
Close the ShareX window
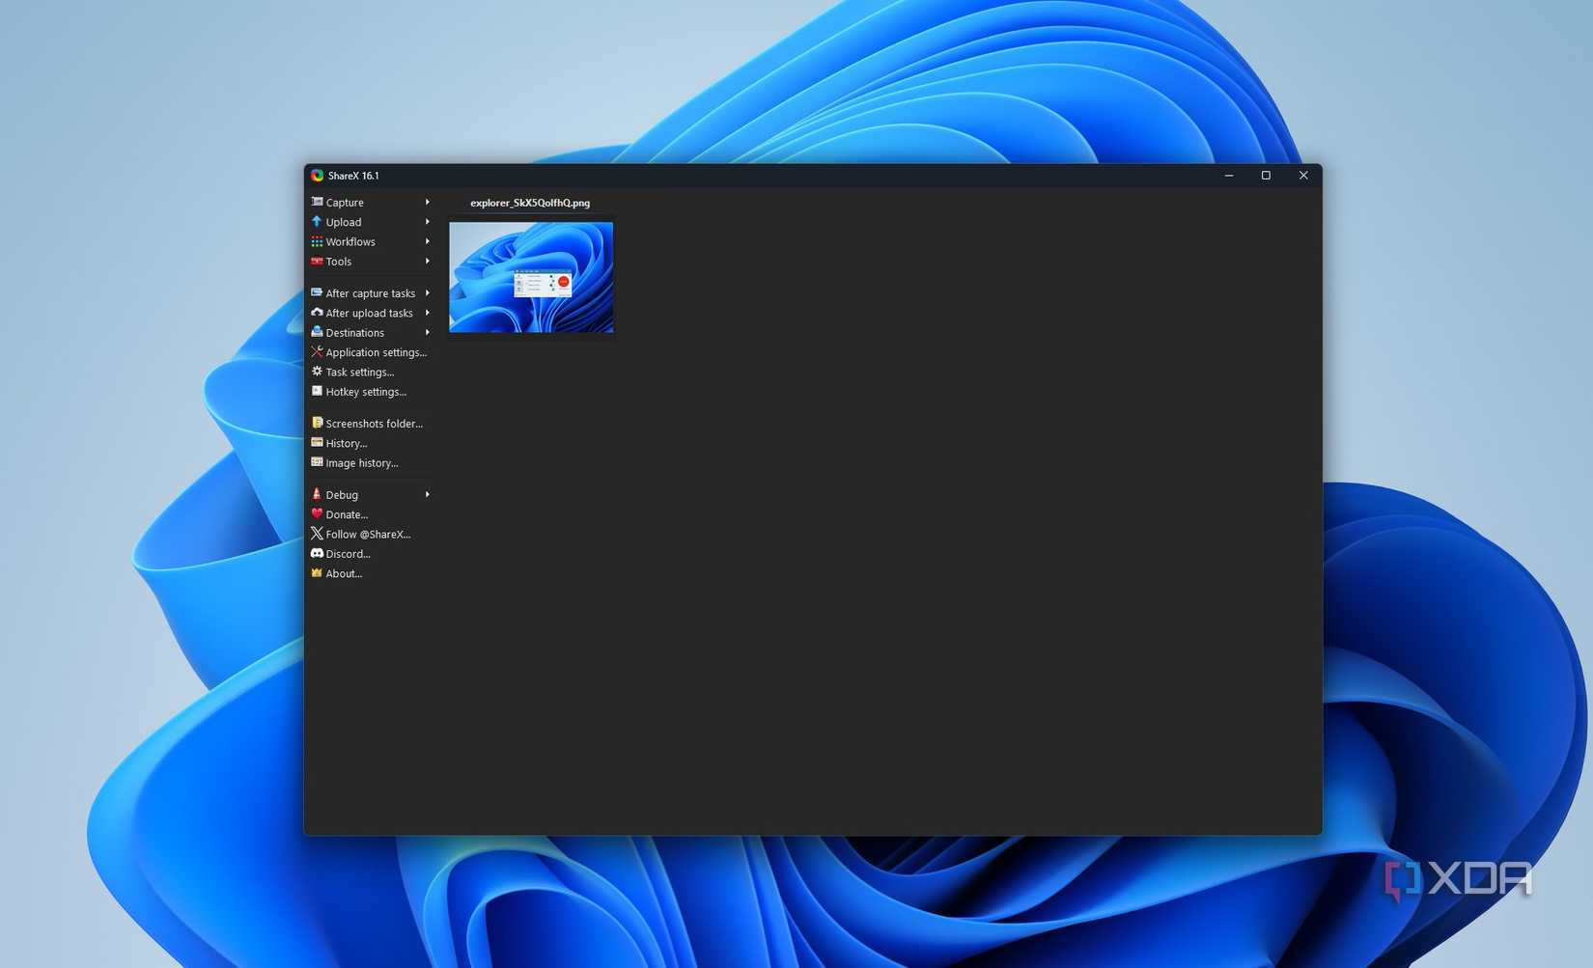pyautogui.click(x=1303, y=176)
